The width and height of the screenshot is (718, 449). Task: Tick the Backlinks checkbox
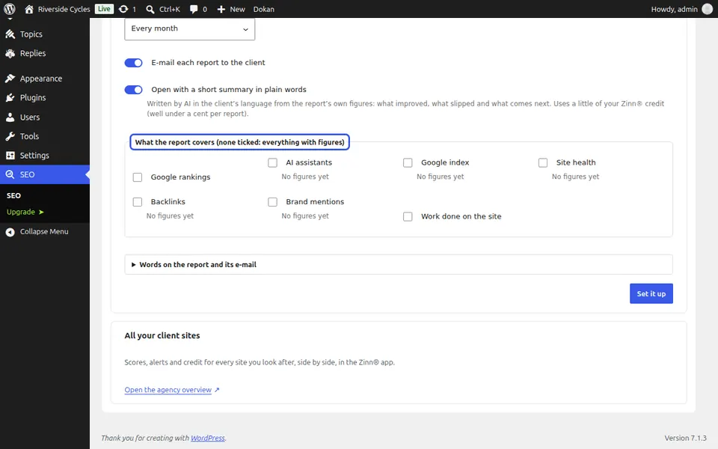click(x=138, y=202)
